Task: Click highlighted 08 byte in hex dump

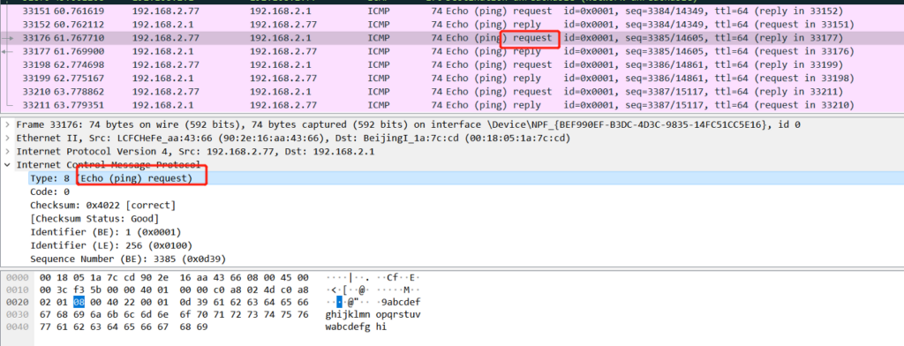Action: coord(79,302)
